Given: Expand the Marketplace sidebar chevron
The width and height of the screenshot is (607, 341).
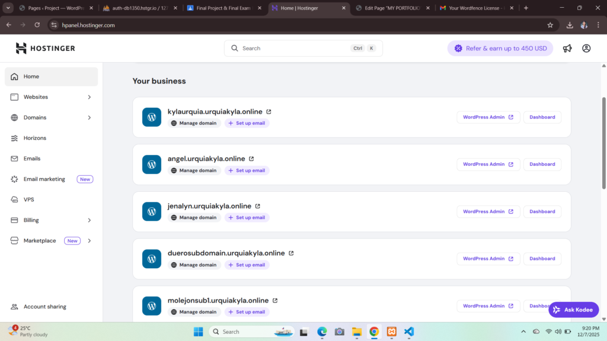Looking at the screenshot, I should pos(90,241).
